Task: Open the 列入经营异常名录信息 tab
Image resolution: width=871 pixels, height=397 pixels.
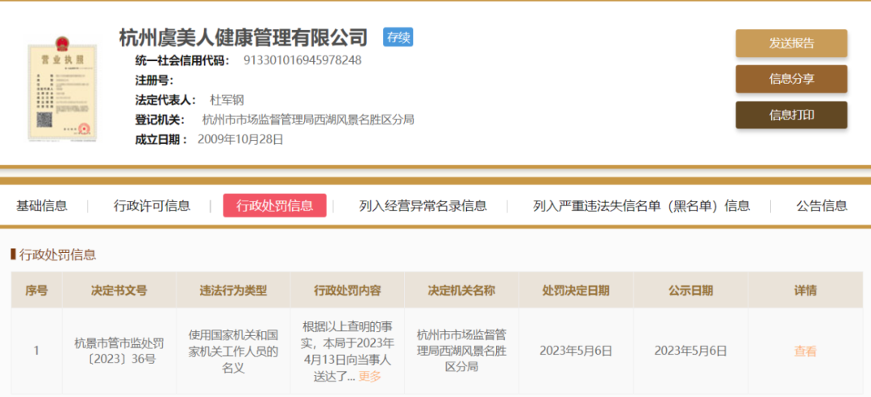Action: coord(423,205)
